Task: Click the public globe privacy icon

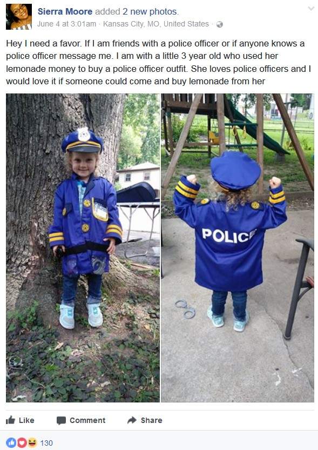Action: click(x=219, y=24)
